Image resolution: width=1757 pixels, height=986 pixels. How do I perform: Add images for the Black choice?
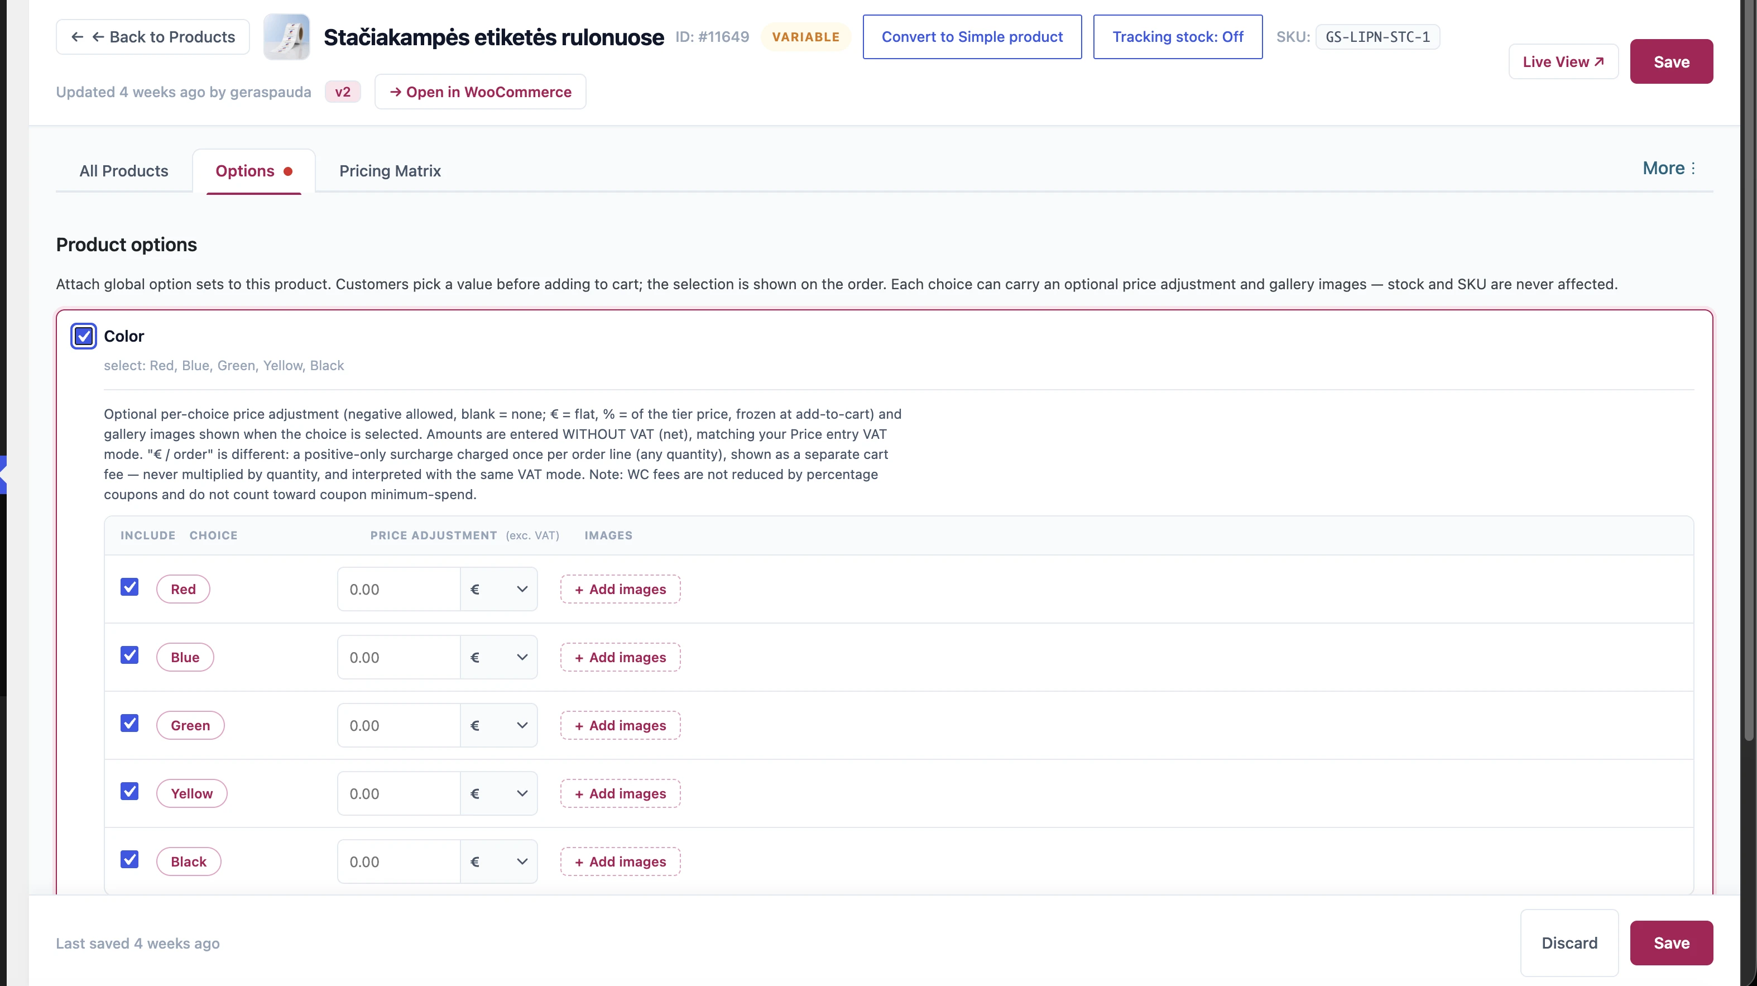[620, 862]
